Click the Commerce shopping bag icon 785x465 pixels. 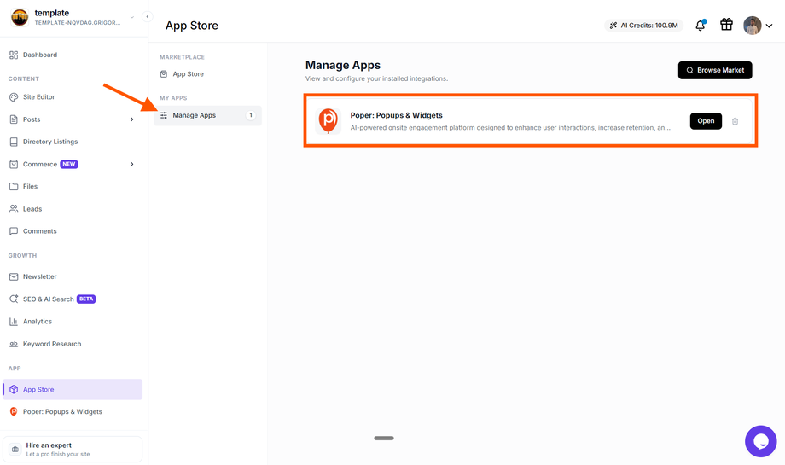[x=14, y=164]
